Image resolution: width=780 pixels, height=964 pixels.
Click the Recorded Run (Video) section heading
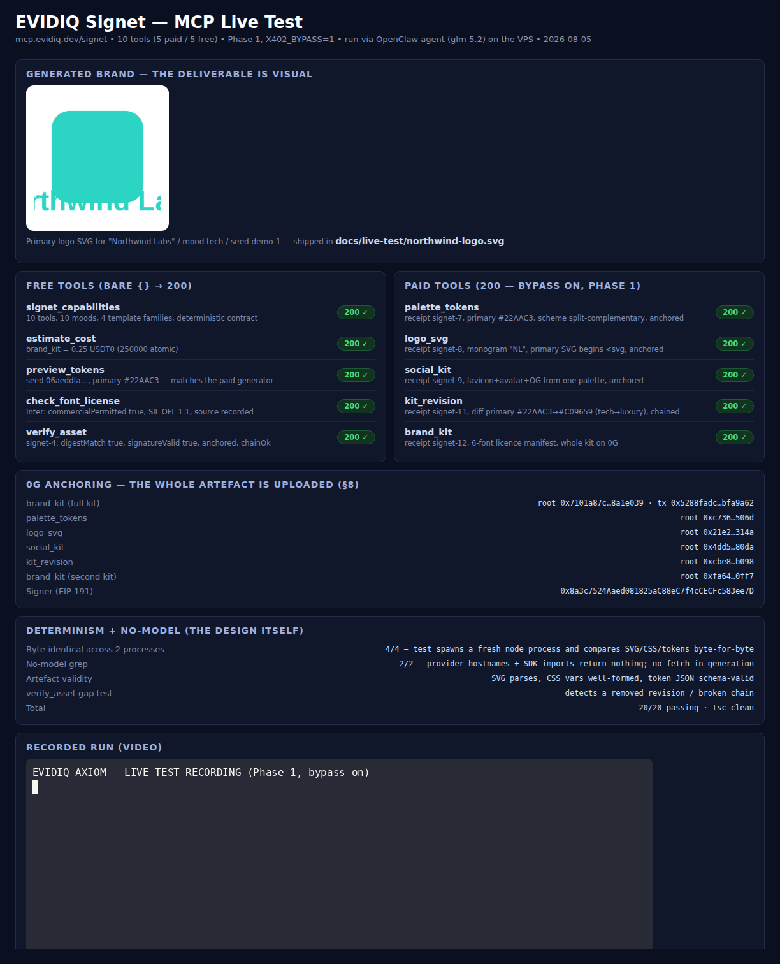(94, 747)
